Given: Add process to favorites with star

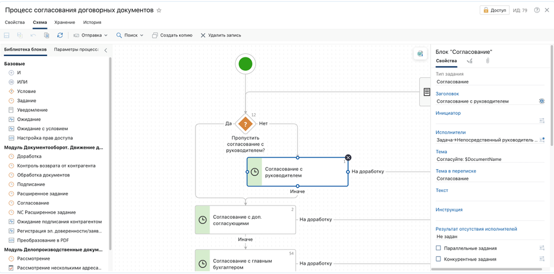Looking at the screenshot, I should 159,10.
